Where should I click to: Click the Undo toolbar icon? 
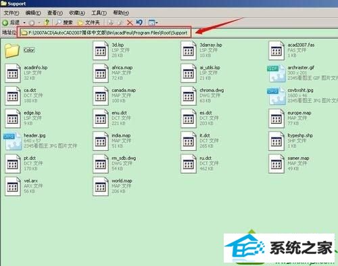pos(139,22)
